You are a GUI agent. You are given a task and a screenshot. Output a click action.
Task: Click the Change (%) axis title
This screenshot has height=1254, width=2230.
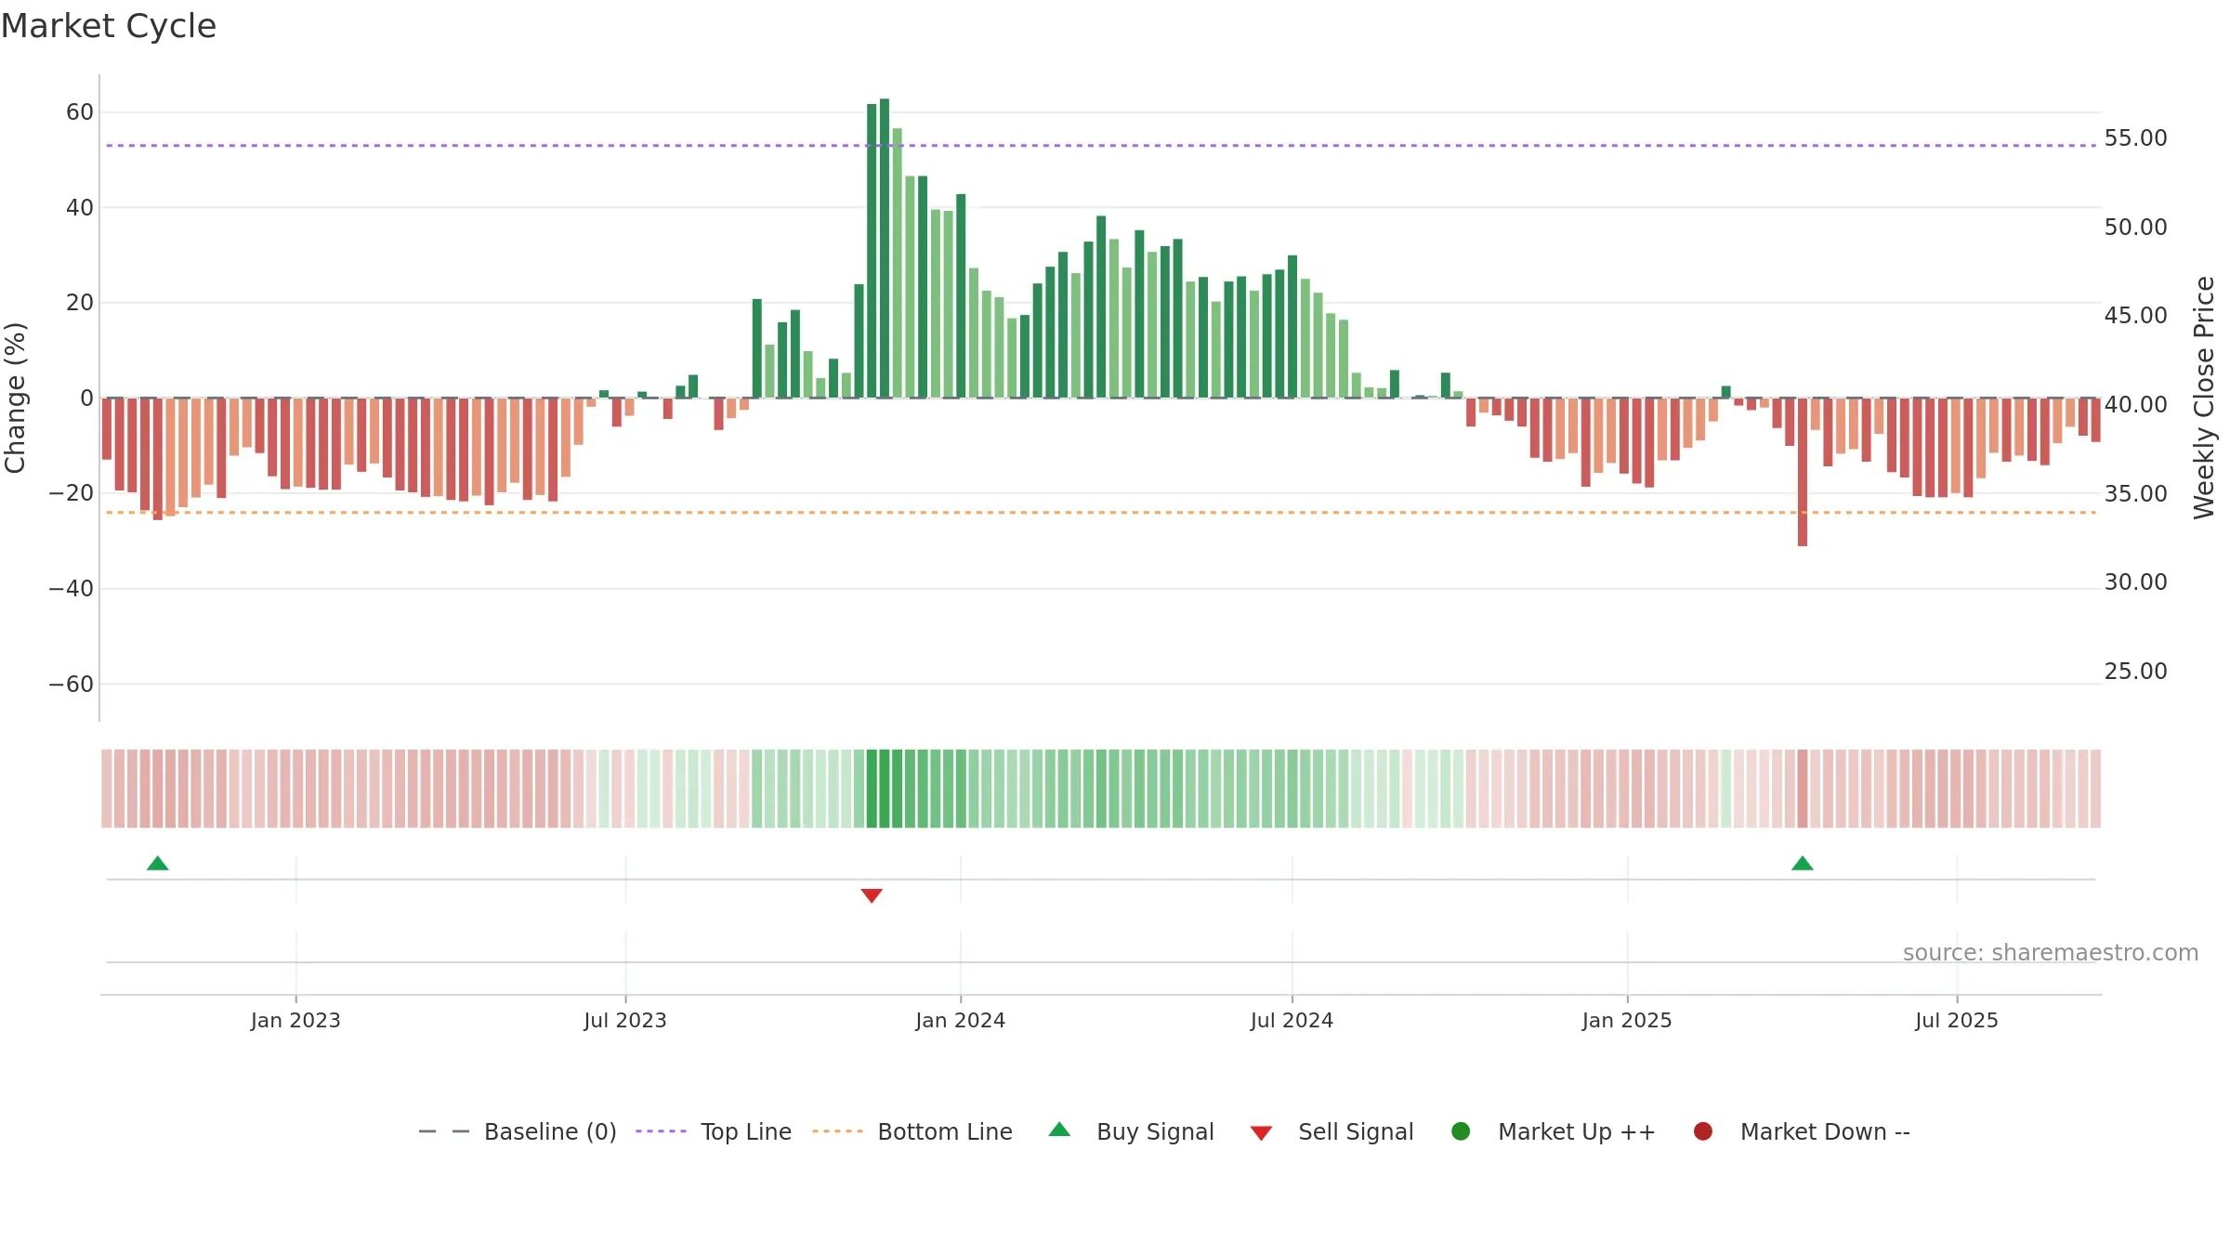pyautogui.click(x=15, y=398)
